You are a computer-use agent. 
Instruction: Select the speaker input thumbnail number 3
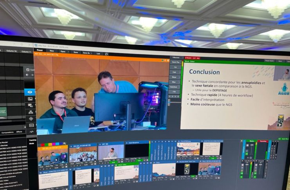point(111,153)
